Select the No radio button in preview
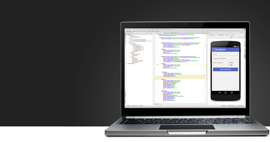The height and width of the screenshot is (142, 270). [x=229, y=65]
